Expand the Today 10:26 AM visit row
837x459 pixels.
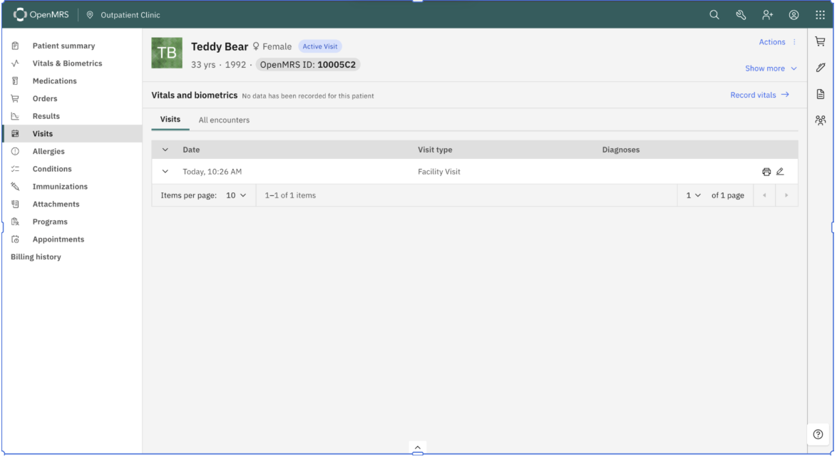click(x=165, y=172)
